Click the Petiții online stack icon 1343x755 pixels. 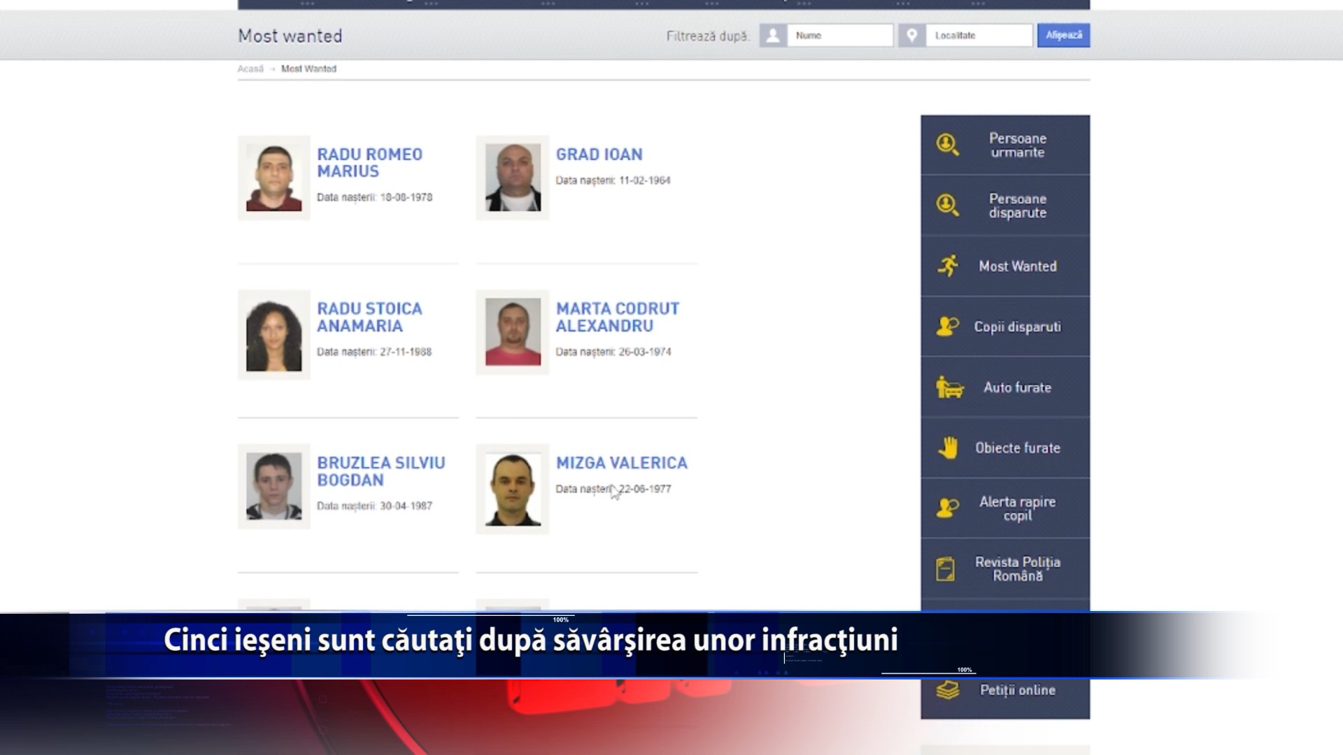(947, 691)
